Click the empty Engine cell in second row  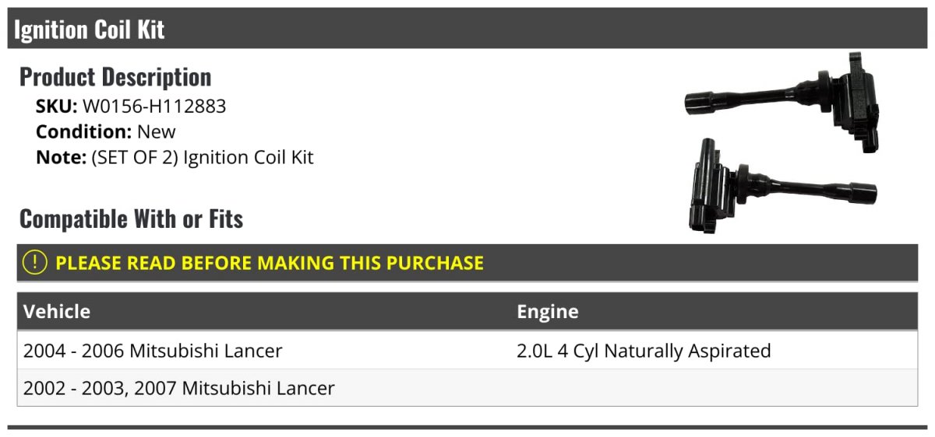click(x=714, y=388)
